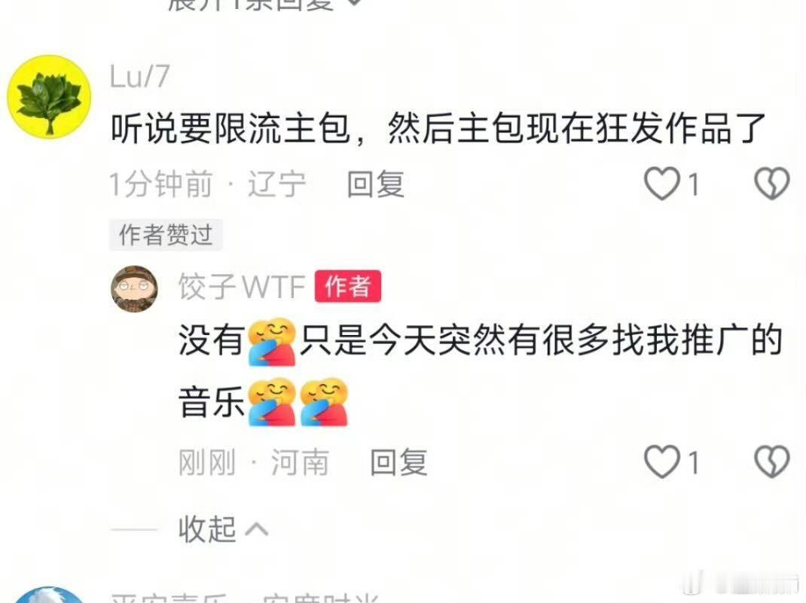
Task: Like Lu/7's comment with heart icon
Action: 662,184
